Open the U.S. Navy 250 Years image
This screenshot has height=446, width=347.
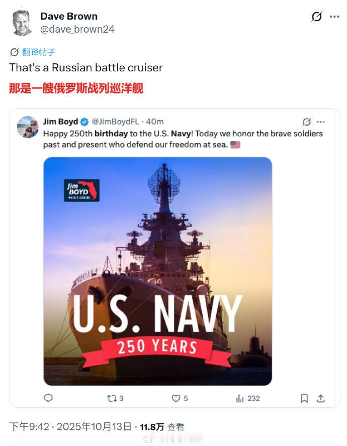157,271
